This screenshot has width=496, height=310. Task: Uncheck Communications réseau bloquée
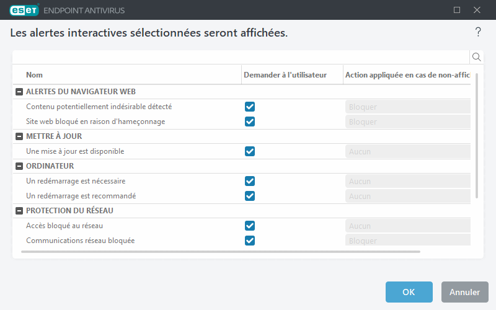[x=250, y=241]
